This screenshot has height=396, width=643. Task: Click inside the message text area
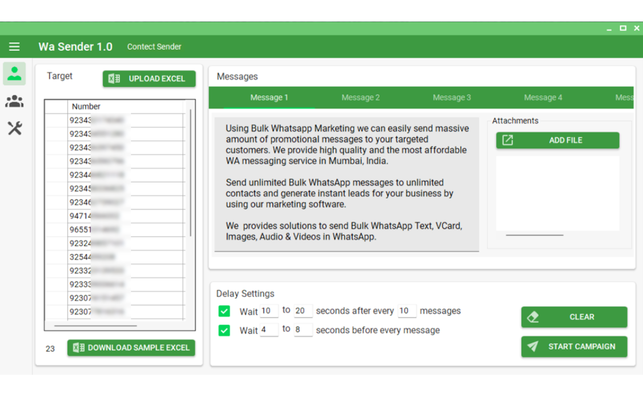point(346,184)
